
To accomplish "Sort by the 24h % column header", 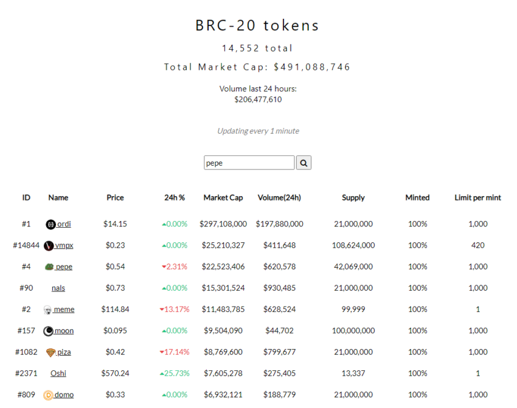I will point(175,198).
